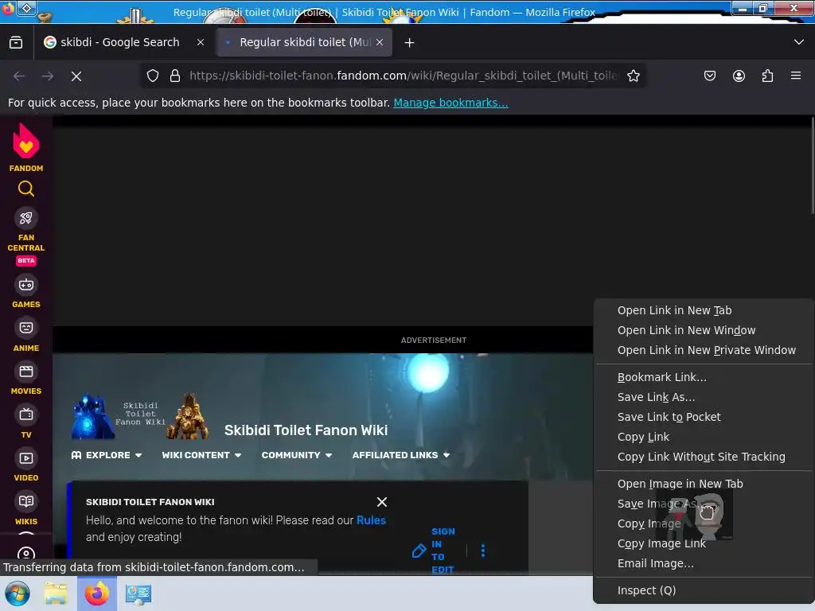Viewport: 815px width, 611px height.
Task: Open Skibidi Toilet Fanon Wiki title link
Action: tap(306, 430)
